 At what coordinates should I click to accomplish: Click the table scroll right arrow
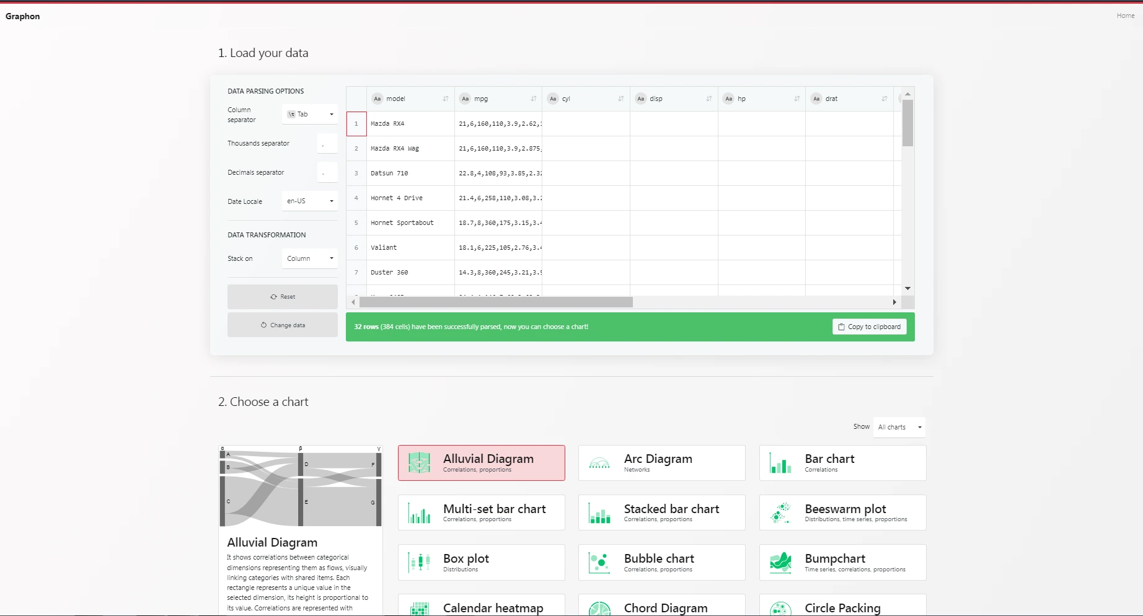coord(894,302)
